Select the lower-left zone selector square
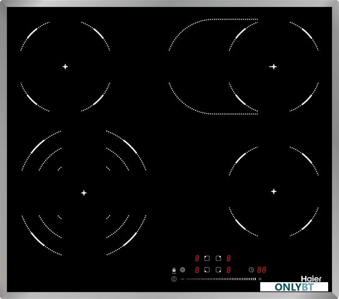Image resolution: width=339 pixels, height=299 pixels. pos(207,269)
